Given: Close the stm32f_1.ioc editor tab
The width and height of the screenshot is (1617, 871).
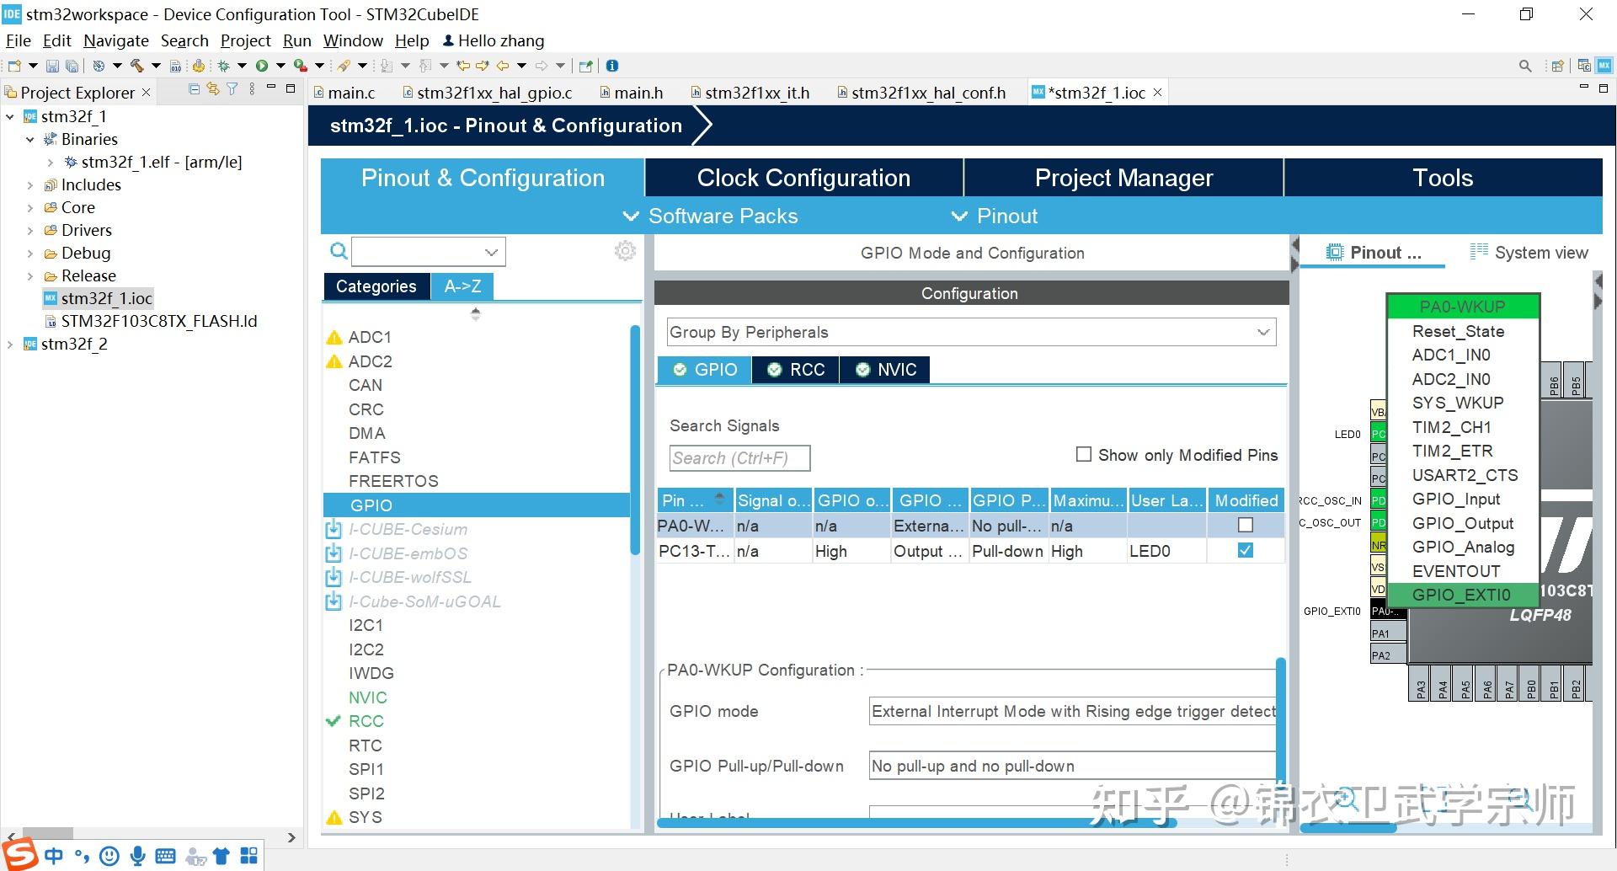Looking at the screenshot, I should click(1158, 93).
